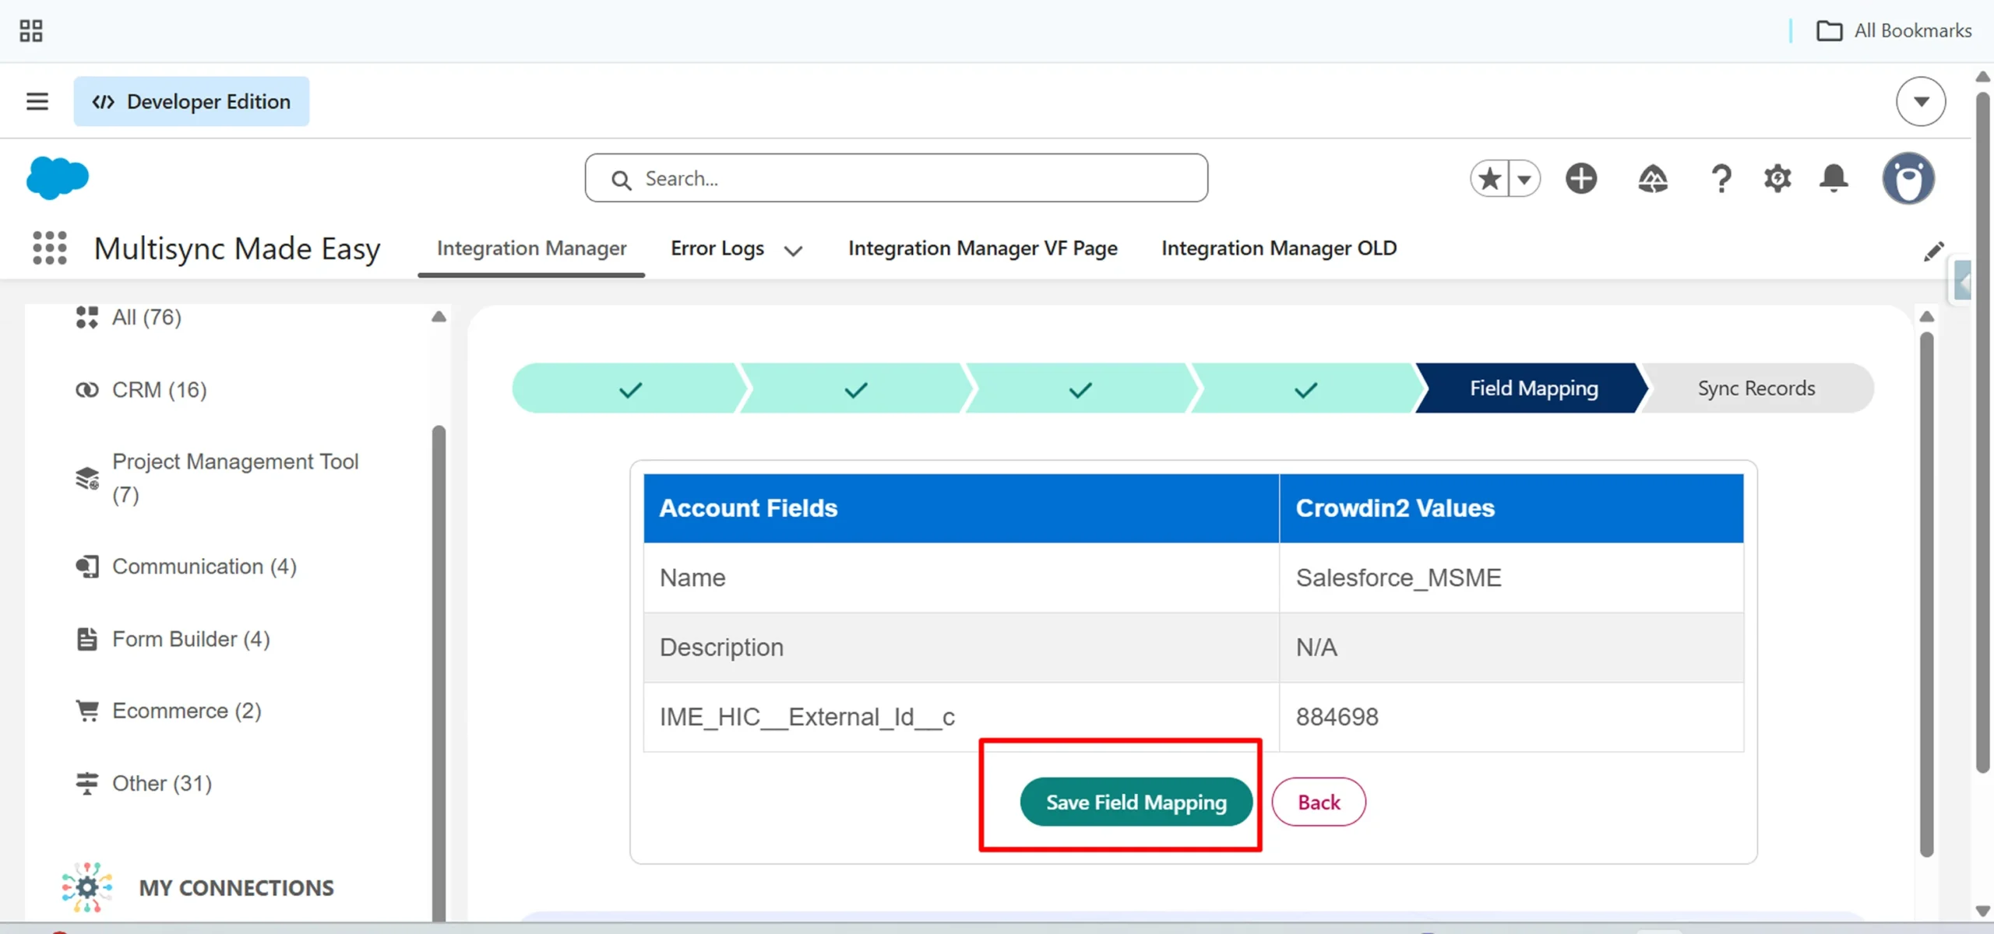Click the My Connections gear icon
This screenshot has height=934, width=1994.
(87, 887)
